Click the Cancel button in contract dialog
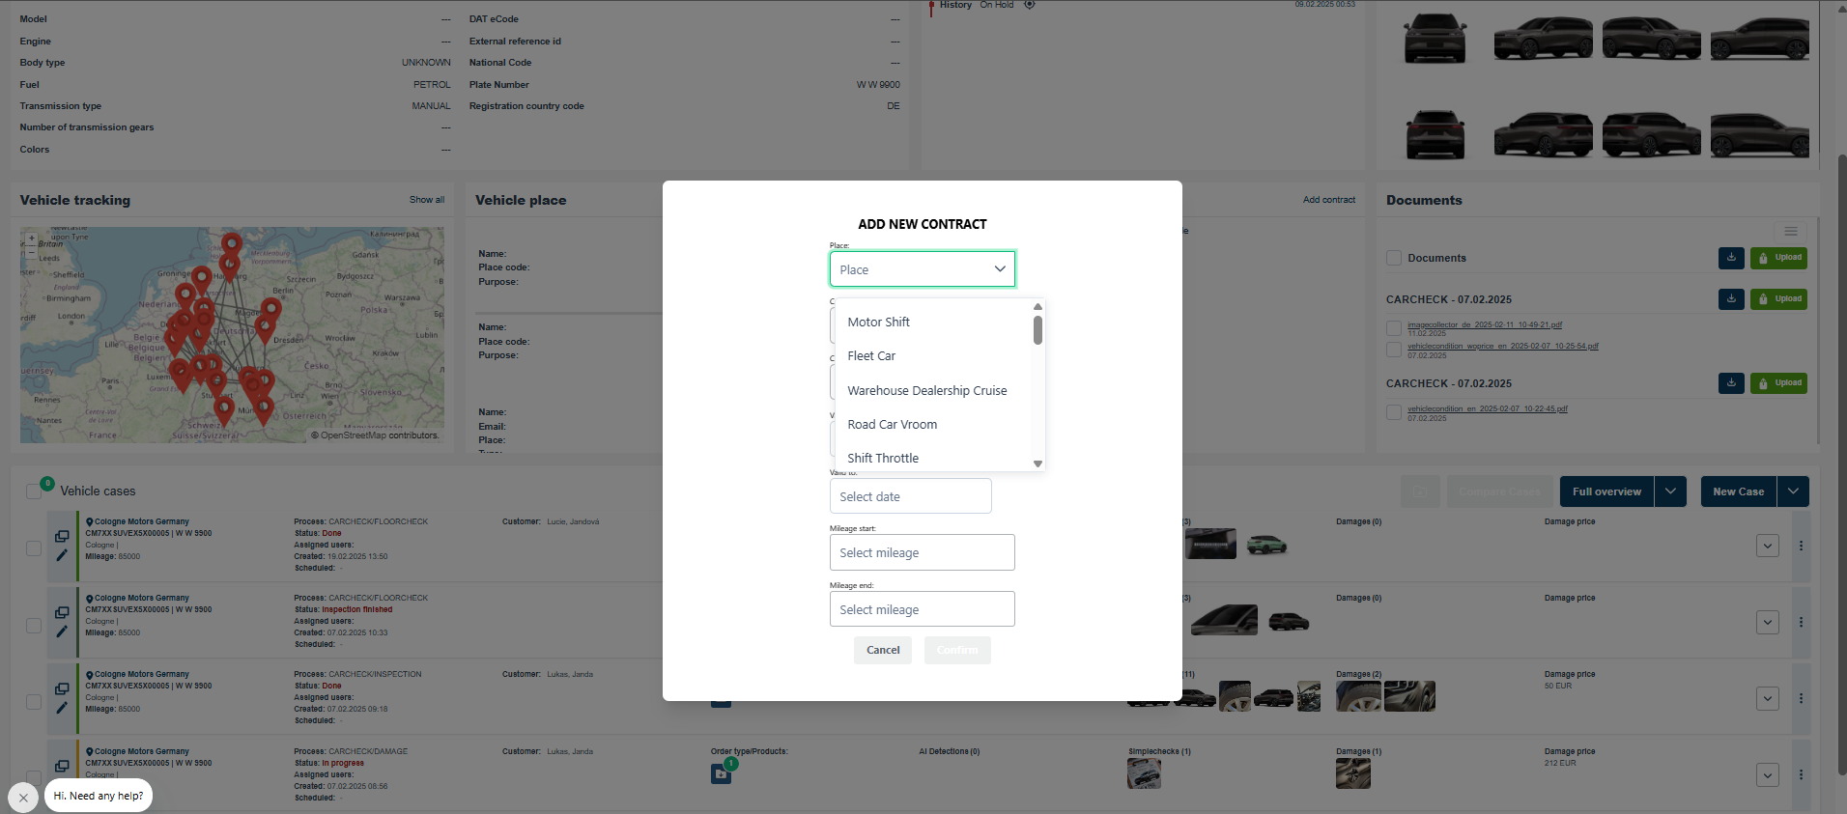 point(882,650)
